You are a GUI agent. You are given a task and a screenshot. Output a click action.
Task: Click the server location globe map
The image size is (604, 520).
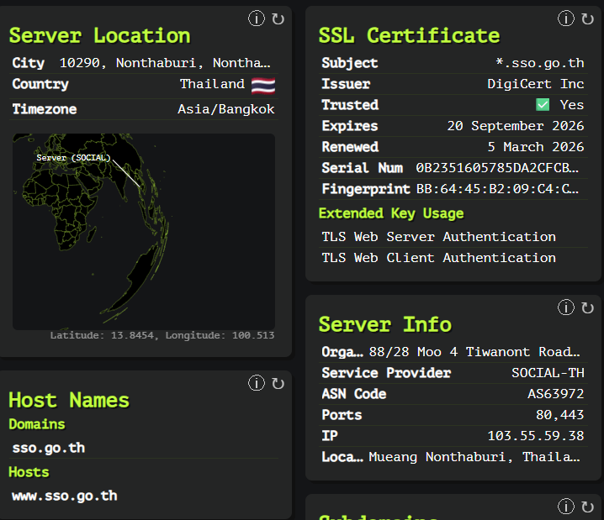point(144,232)
